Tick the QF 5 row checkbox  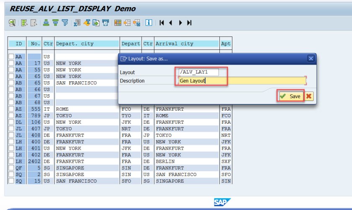click(x=11, y=168)
